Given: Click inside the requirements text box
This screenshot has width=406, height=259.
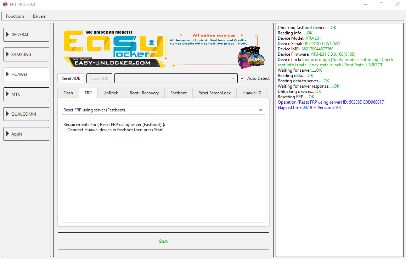Looking at the screenshot, I should 163,171.
